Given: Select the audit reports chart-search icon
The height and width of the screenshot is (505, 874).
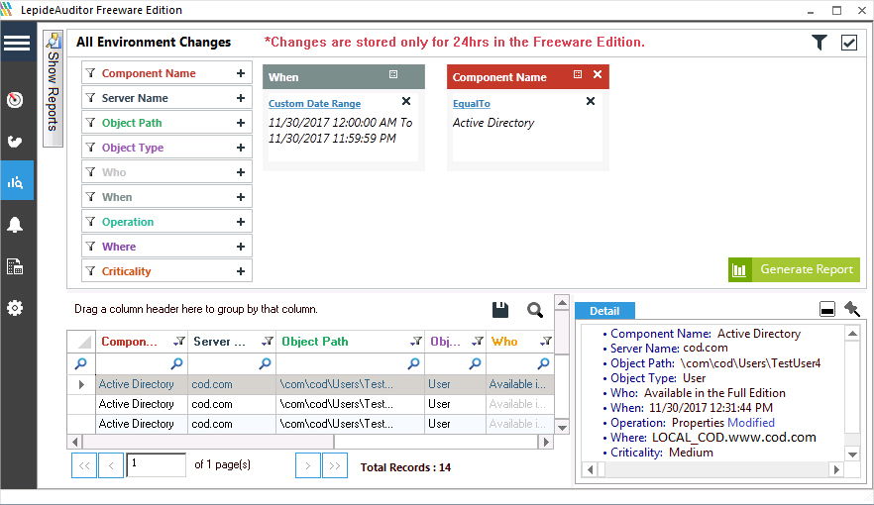Looking at the screenshot, I should (x=16, y=181).
